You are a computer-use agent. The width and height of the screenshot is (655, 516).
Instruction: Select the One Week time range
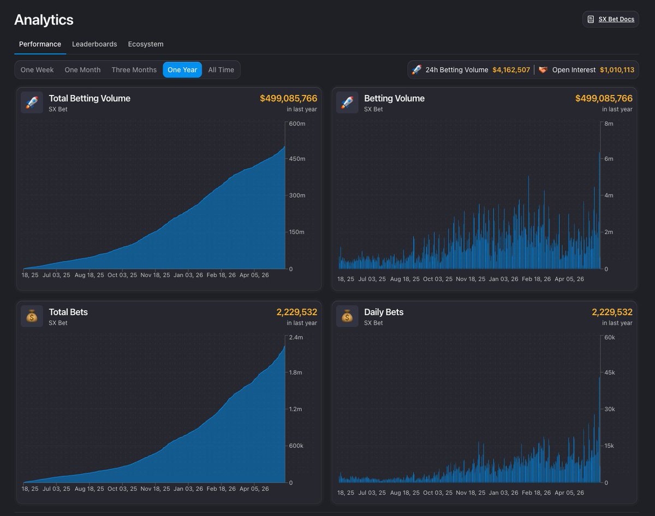[x=37, y=70]
